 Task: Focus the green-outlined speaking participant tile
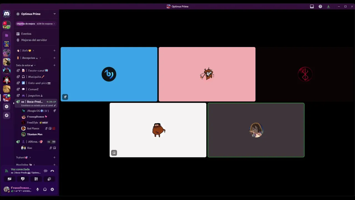(256, 130)
